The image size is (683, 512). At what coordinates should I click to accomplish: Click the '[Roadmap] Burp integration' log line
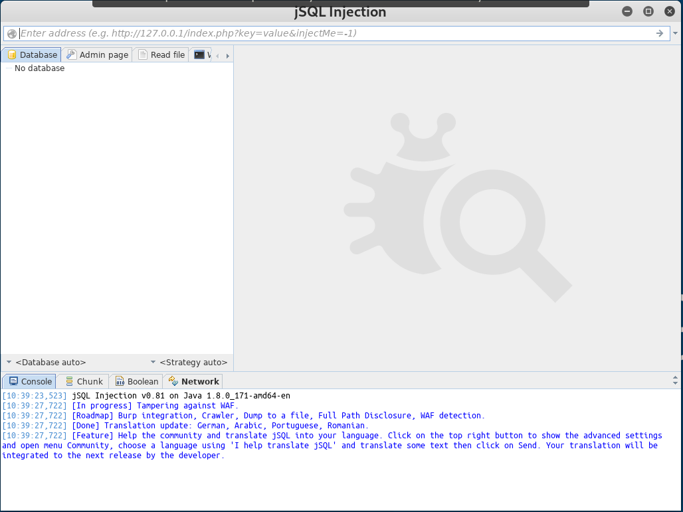pos(243,416)
